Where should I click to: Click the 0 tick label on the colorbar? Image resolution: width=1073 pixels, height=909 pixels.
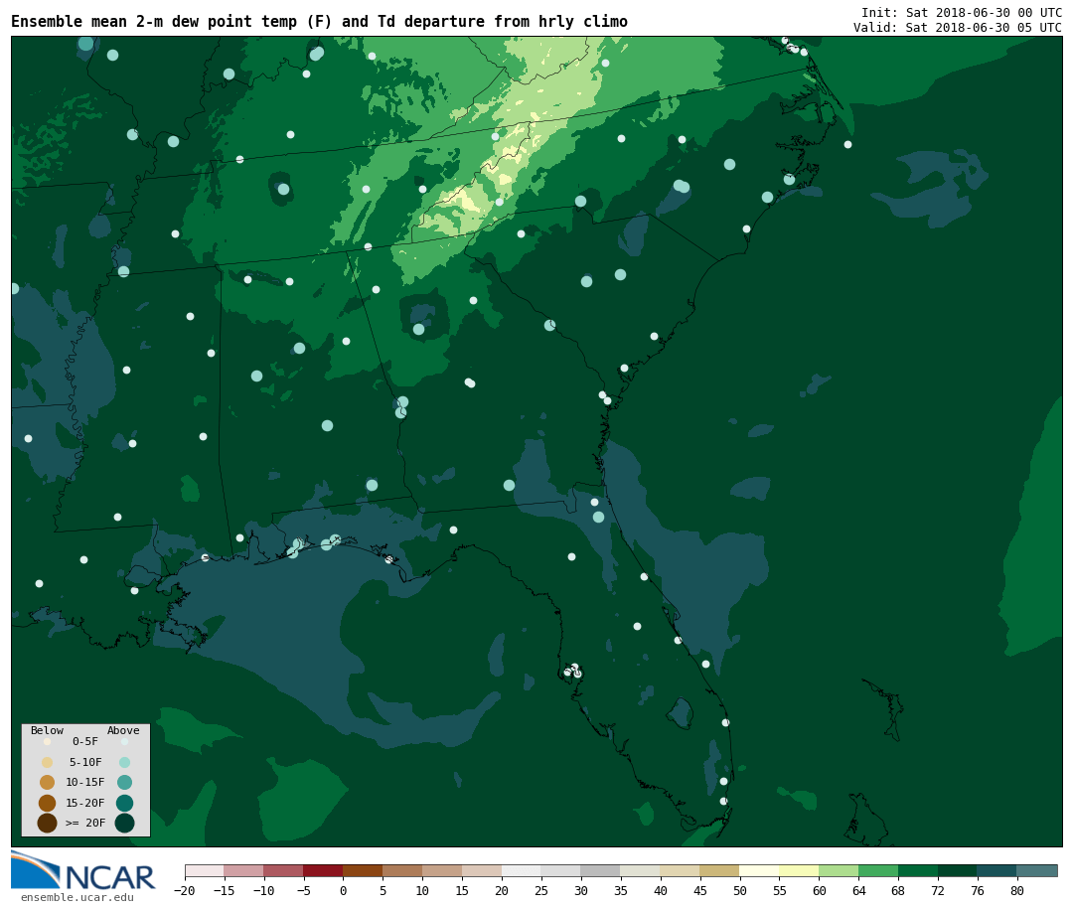(344, 890)
